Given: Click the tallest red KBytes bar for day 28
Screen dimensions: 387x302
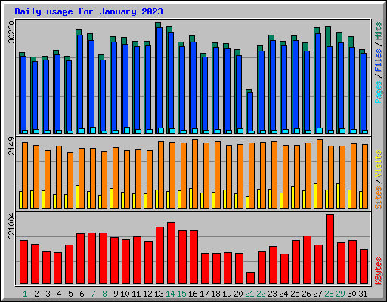Looking at the screenshot, I should pyautogui.click(x=330, y=249).
